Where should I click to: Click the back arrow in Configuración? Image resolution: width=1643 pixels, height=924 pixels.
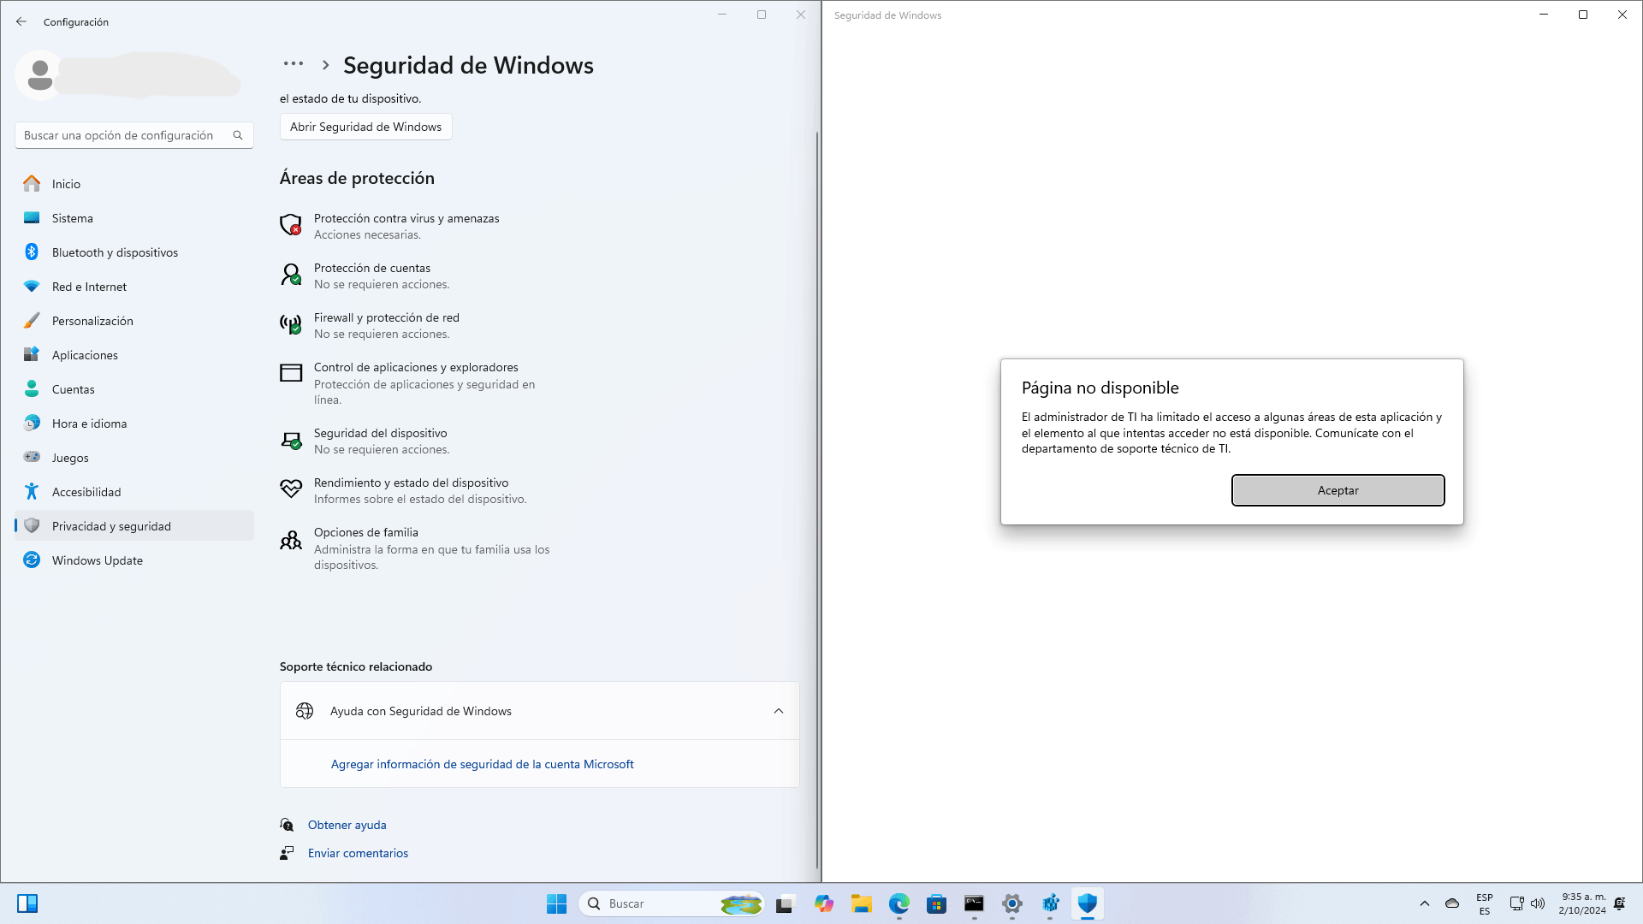21,21
